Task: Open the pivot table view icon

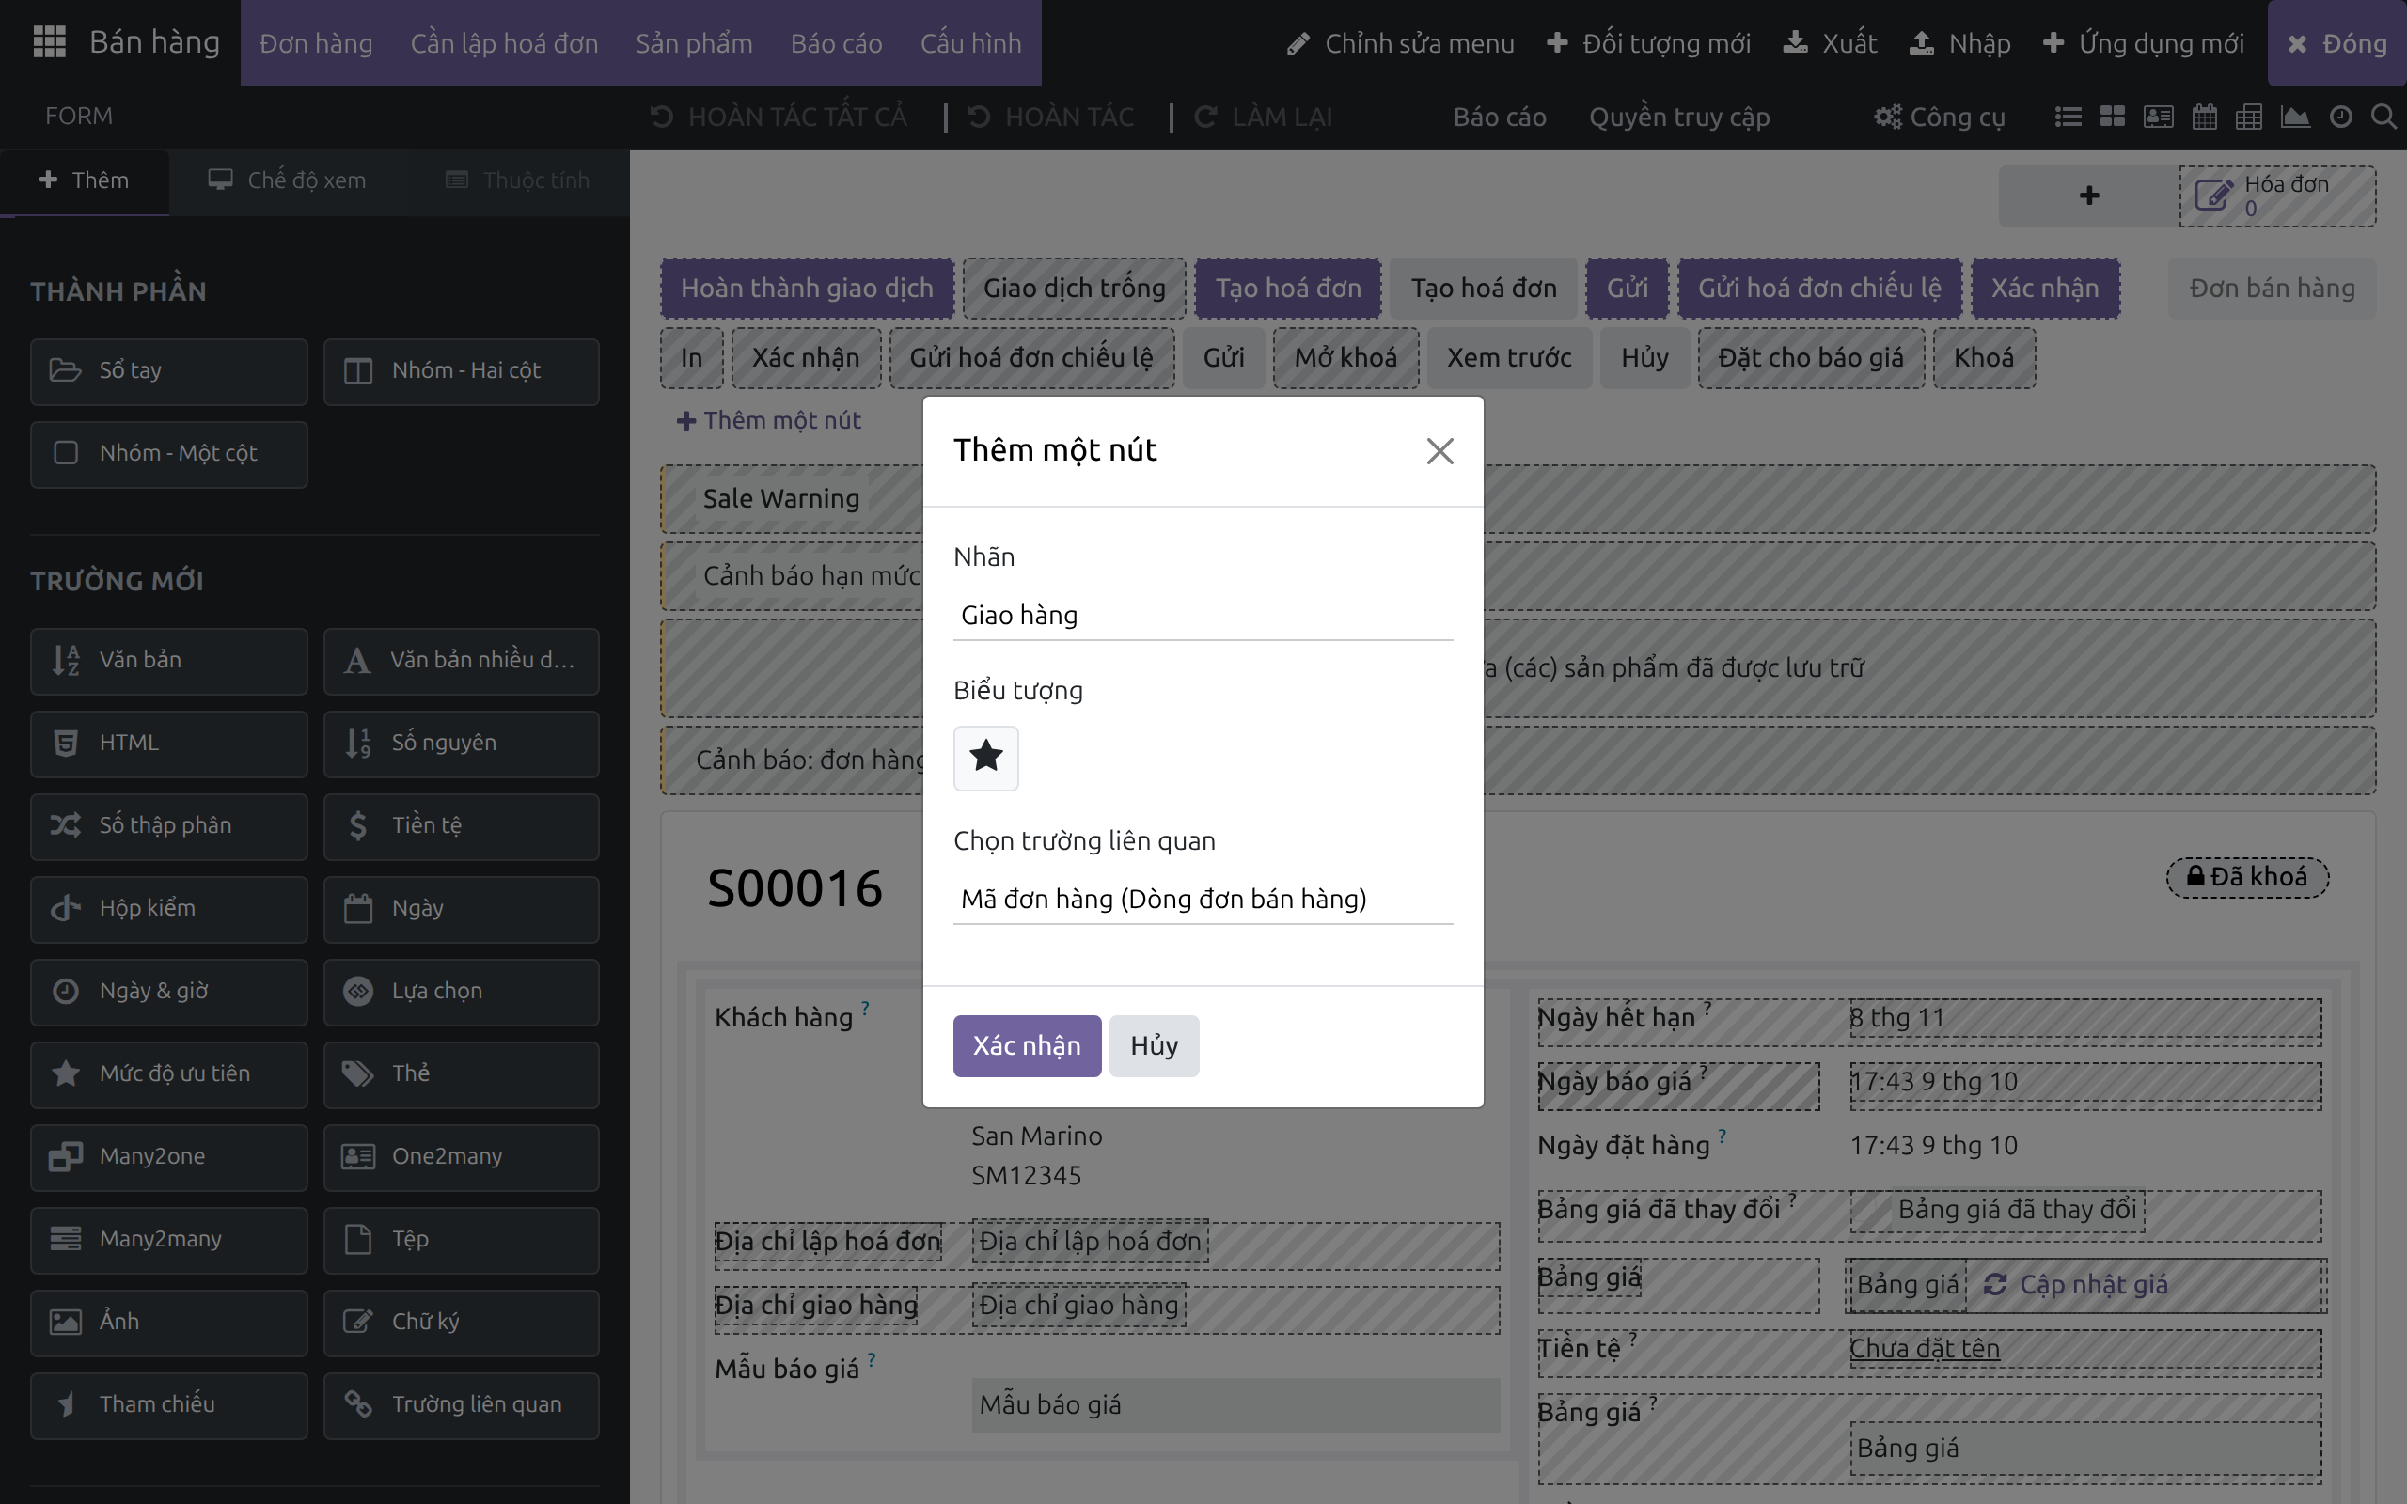Action: [x=2249, y=117]
